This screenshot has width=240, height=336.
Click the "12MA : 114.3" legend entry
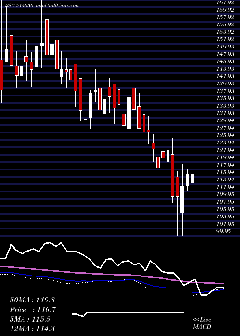coord(32,328)
